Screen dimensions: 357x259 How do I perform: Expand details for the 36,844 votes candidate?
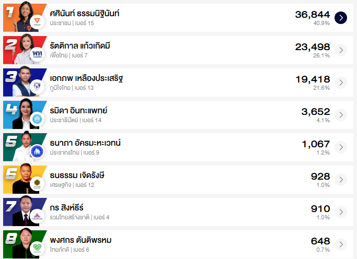(341, 18)
